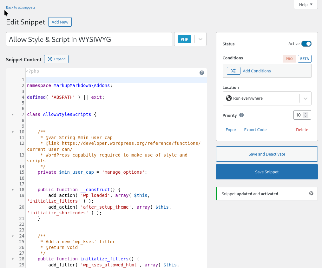The width and height of the screenshot is (322, 268).
Task: Click the code editor help question-mark icon
Action: pos(202,73)
